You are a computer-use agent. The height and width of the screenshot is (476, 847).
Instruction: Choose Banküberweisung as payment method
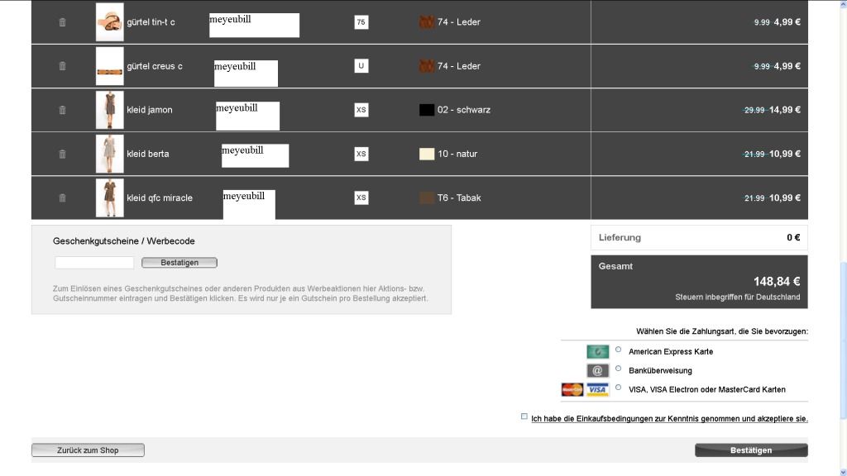click(619, 369)
